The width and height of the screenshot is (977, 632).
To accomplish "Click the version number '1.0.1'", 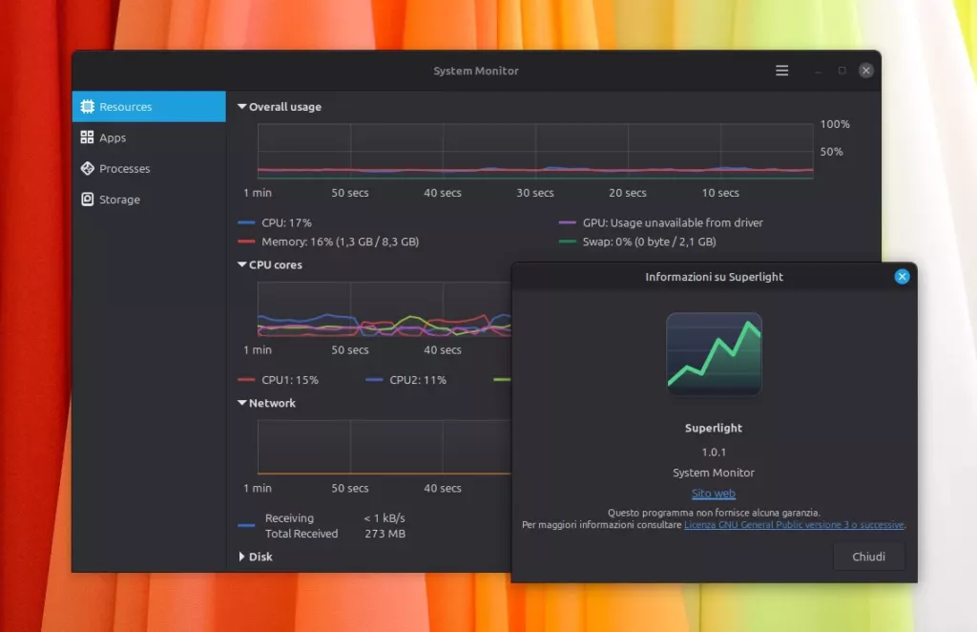I will [714, 452].
